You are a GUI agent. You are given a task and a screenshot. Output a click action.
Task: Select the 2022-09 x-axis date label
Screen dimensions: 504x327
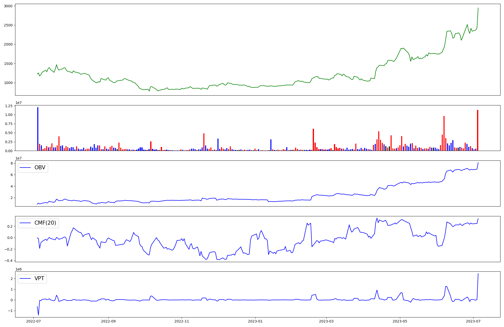click(x=108, y=321)
